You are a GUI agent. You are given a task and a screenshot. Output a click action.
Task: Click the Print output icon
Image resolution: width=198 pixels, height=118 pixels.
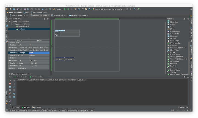(14, 93)
